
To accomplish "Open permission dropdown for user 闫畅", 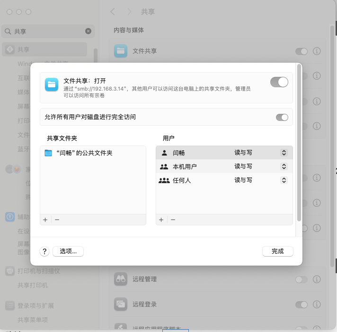I will coord(284,153).
